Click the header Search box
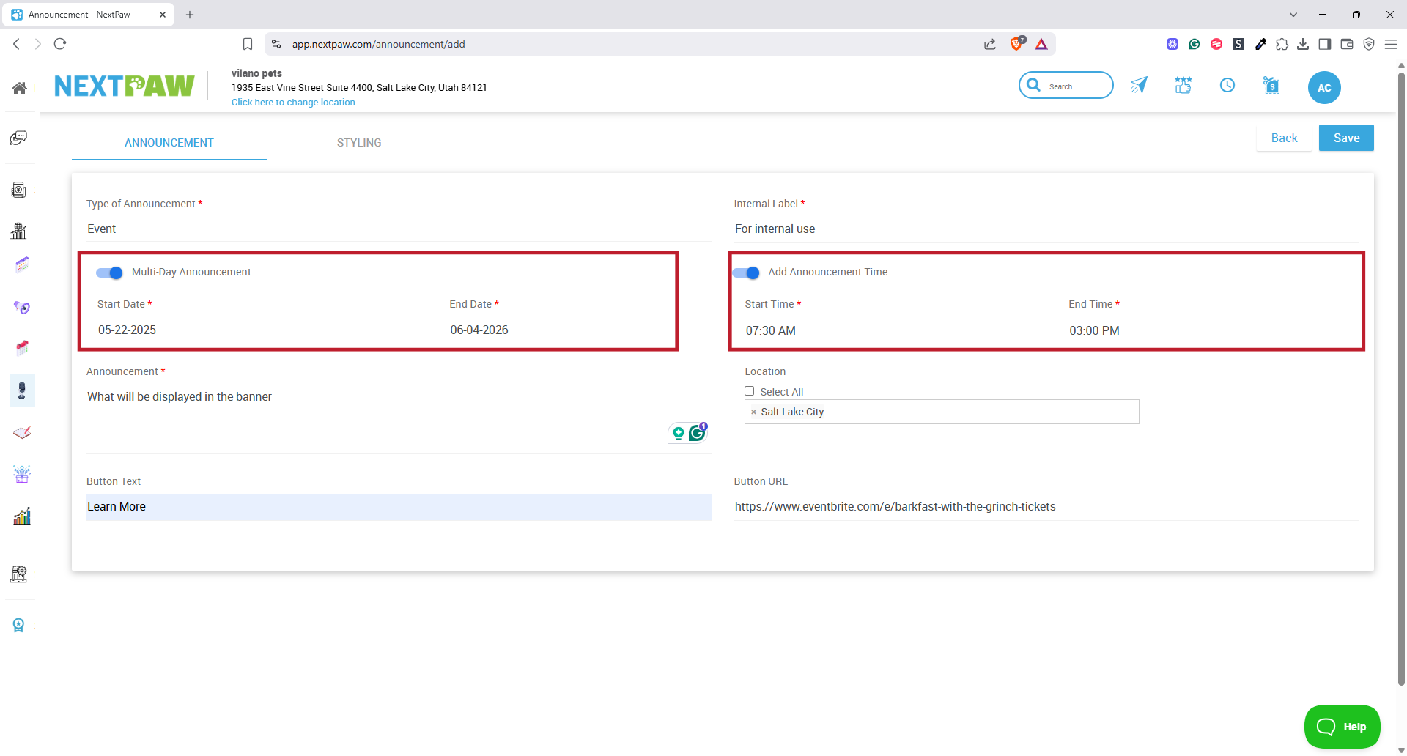1407x756 pixels. point(1066,86)
